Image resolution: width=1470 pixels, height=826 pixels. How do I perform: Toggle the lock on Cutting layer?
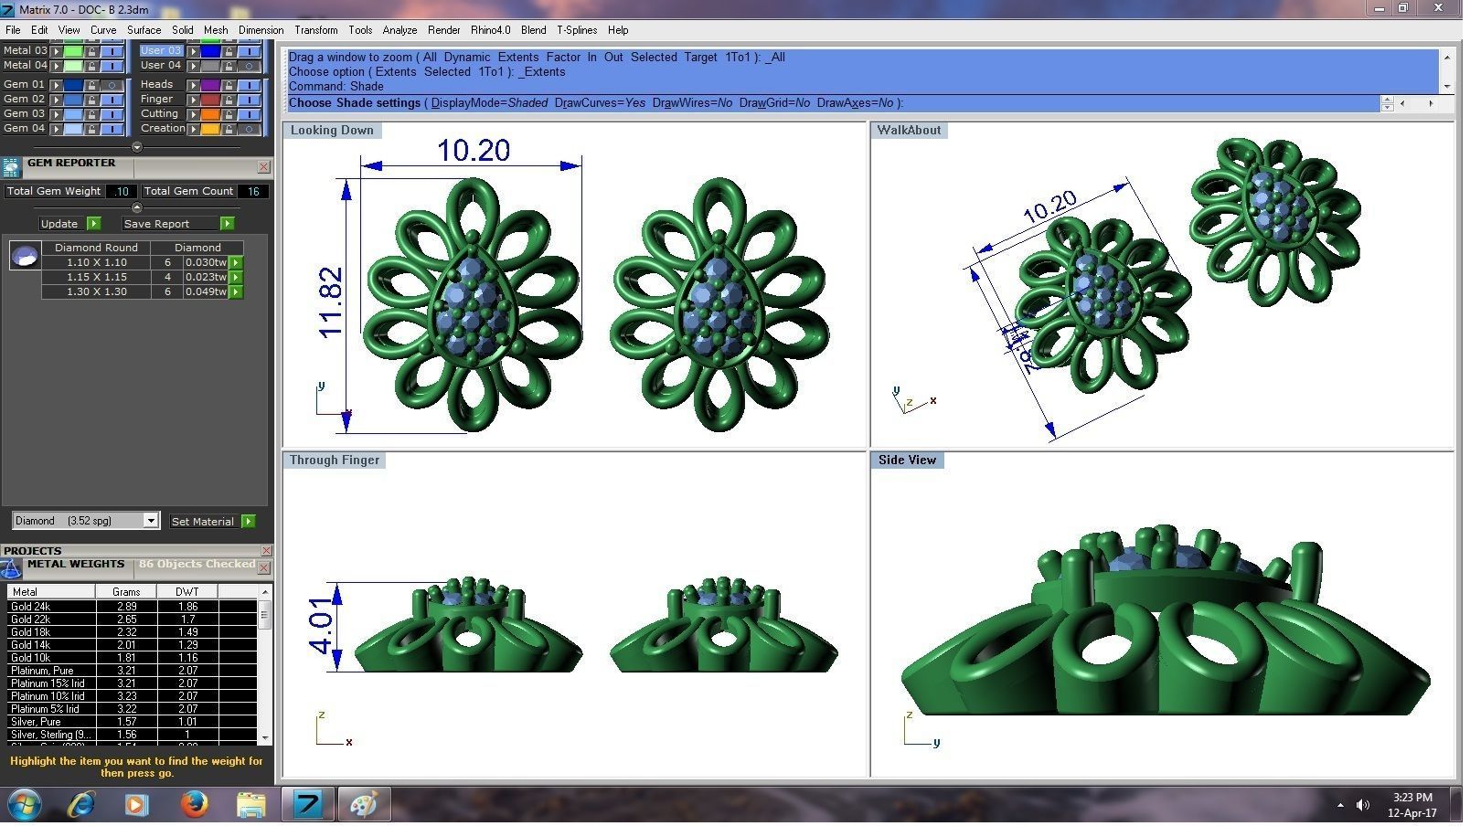coord(229,114)
